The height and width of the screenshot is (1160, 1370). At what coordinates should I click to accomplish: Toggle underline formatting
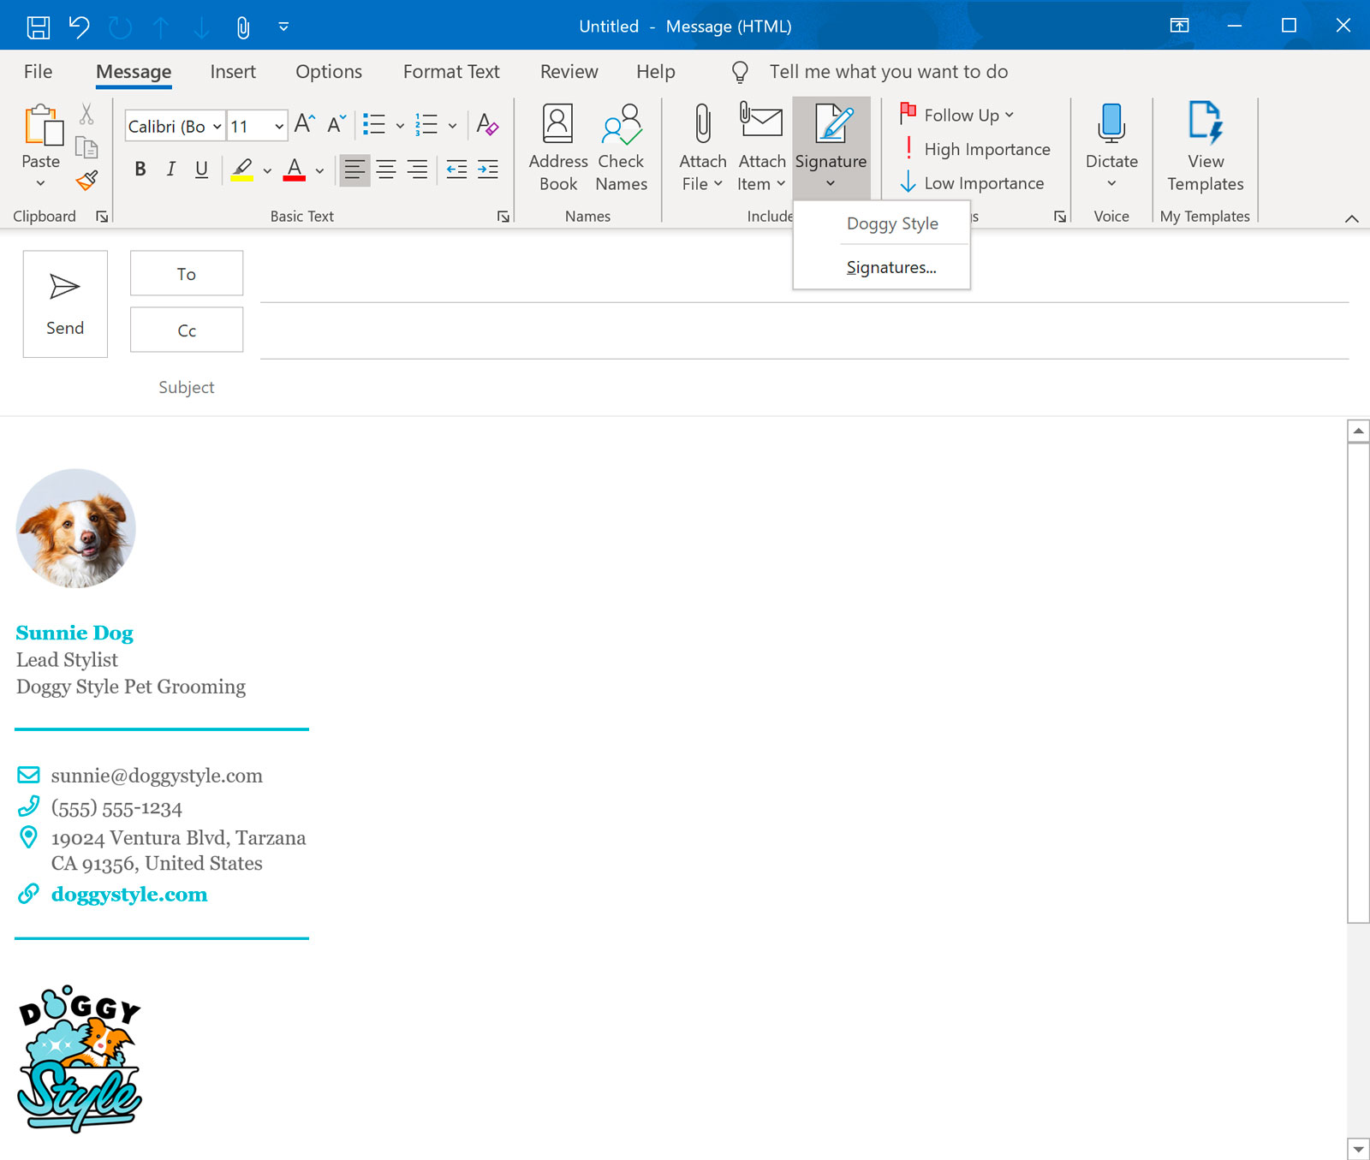(202, 170)
